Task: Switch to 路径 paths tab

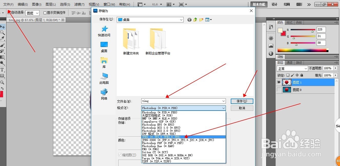Action: coord(299,63)
